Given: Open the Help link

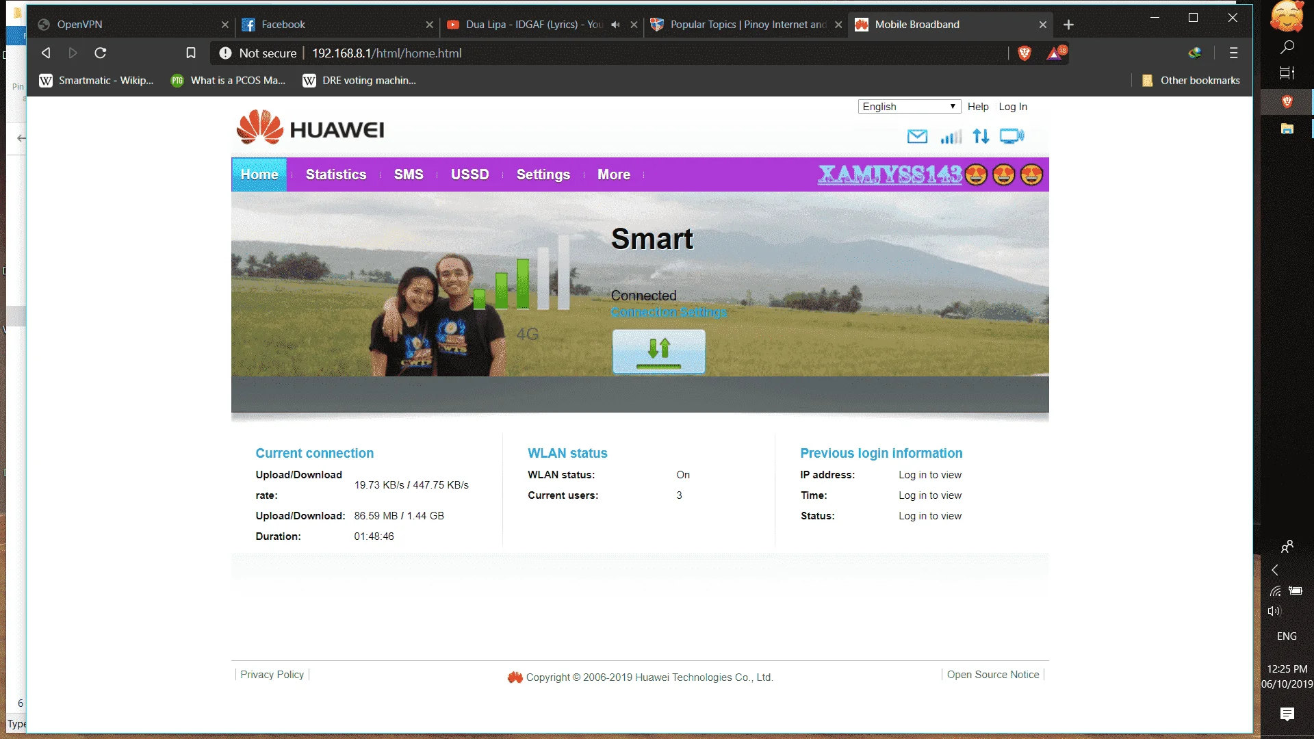Looking at the screenshot, I should pos(978,107).
